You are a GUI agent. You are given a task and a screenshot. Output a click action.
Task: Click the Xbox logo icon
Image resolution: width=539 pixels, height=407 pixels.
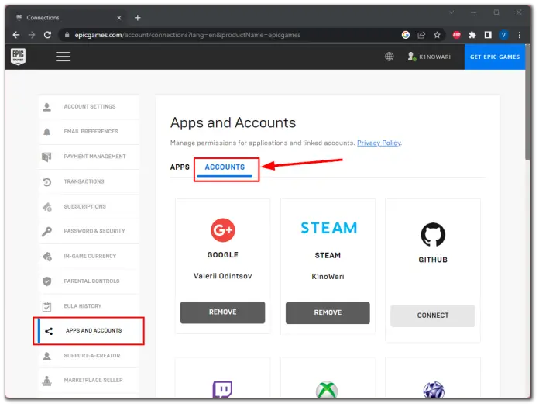pos(328,390)
